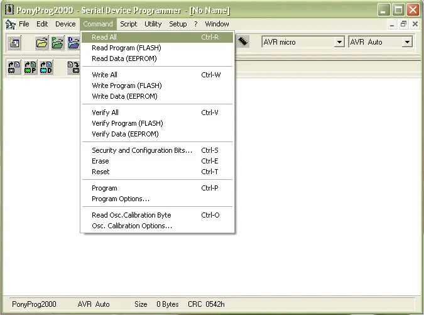This screenshot has width=424, height=315.
Task: Select the Erase command
Action: click(158, 161)
